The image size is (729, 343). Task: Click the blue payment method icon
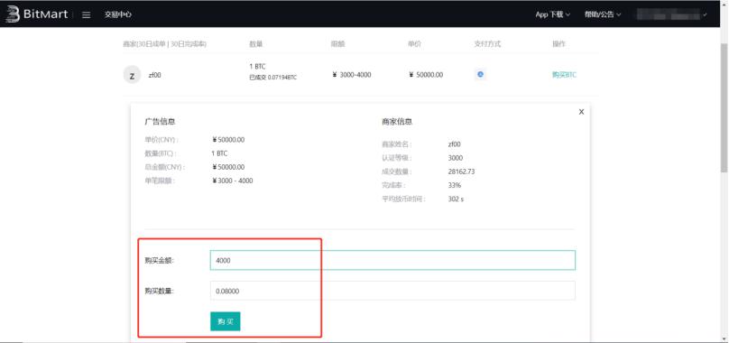[x=480, y=74]
